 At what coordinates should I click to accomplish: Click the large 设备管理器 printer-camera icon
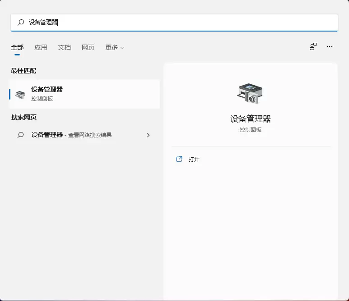(250, 94)
